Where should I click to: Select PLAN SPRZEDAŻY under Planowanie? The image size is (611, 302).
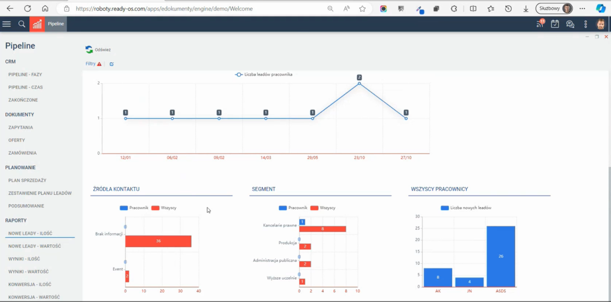tap(27, 180)
